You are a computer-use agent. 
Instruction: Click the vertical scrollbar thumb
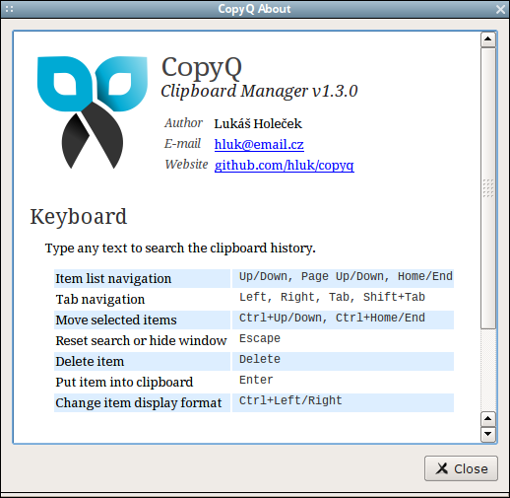click(488, 188)
